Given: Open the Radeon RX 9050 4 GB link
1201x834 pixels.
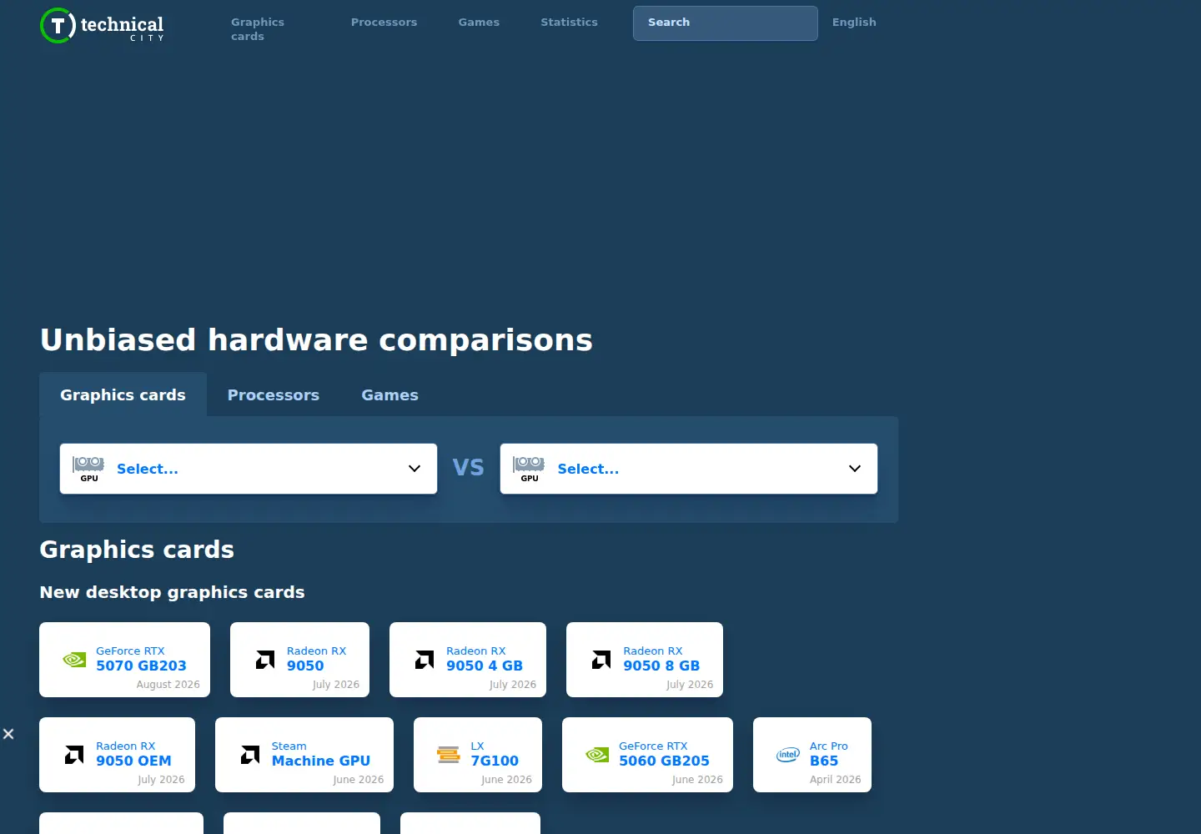Looking at the screenshot, I should tap(485, 659).
